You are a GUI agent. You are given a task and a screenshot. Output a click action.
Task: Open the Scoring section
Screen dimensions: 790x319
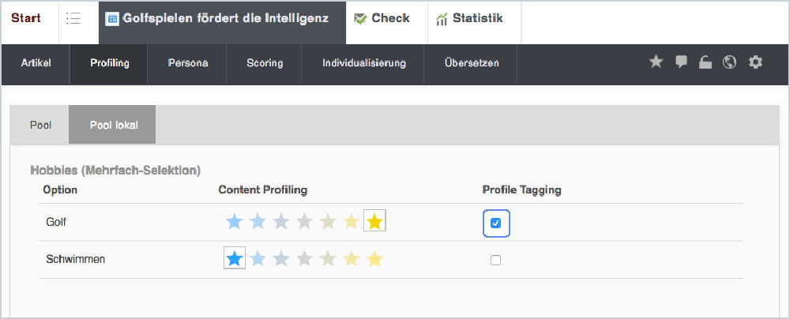click(x=265, y=63)
